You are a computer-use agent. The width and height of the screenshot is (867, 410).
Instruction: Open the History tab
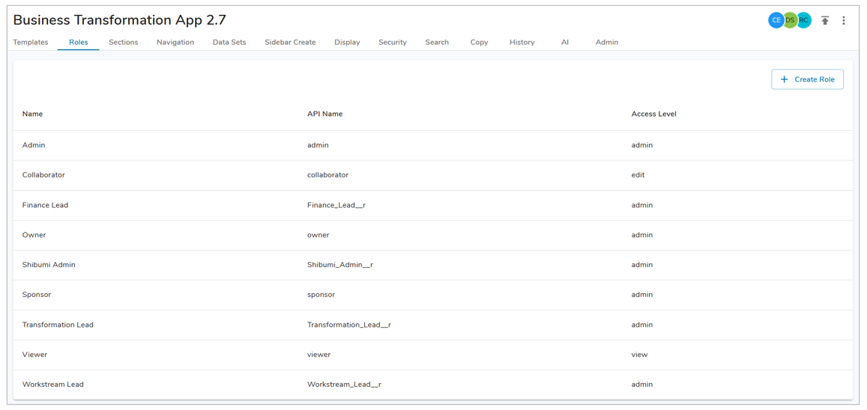(522, 43)
